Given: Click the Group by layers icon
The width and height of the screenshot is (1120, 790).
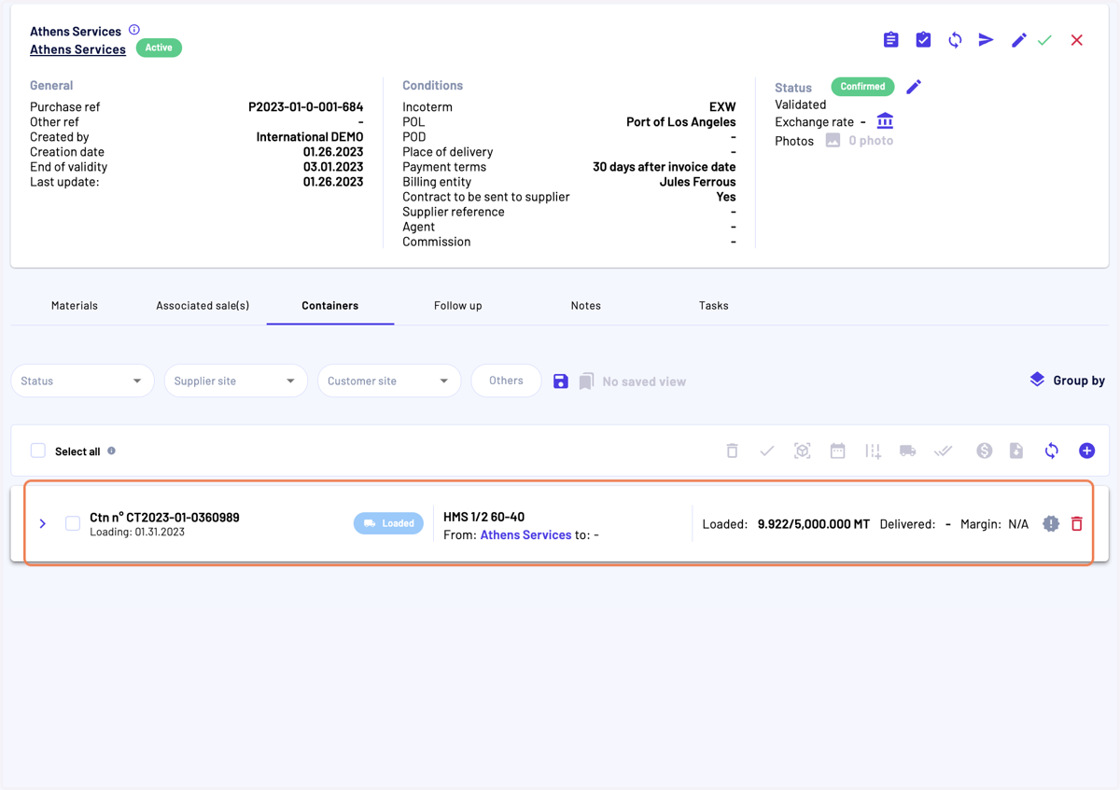Looking at the screenshot, I should [x=1037, y=380].
